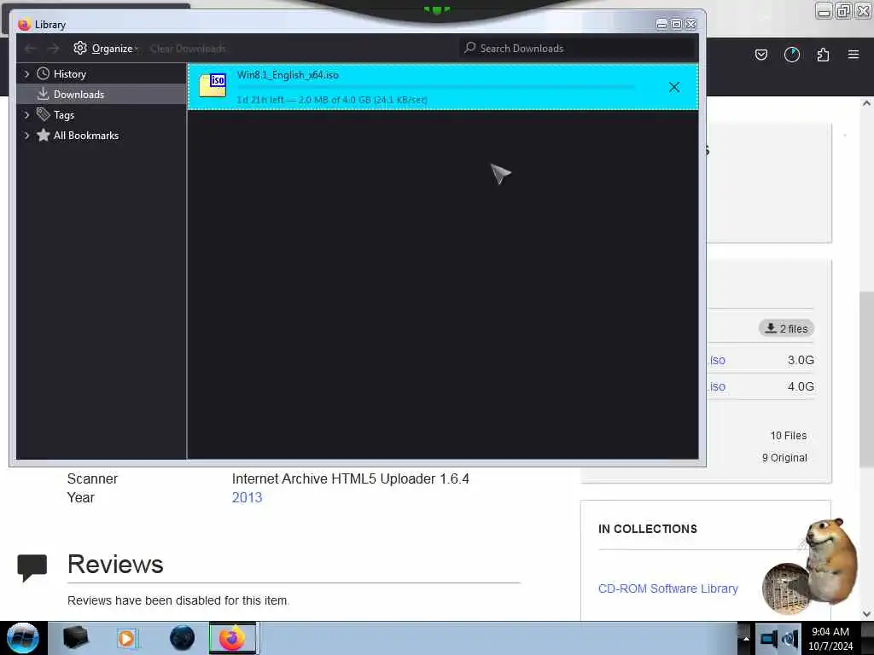Click the volume speaker tray icon
This screenshot has width=874, height=655.
(x=790, y=639)
